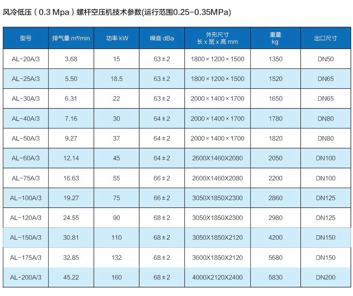This screenshot has height=296, width=353.
Task: Click noise value in AL-100A/3 row
Action: (x=162, y=198)
